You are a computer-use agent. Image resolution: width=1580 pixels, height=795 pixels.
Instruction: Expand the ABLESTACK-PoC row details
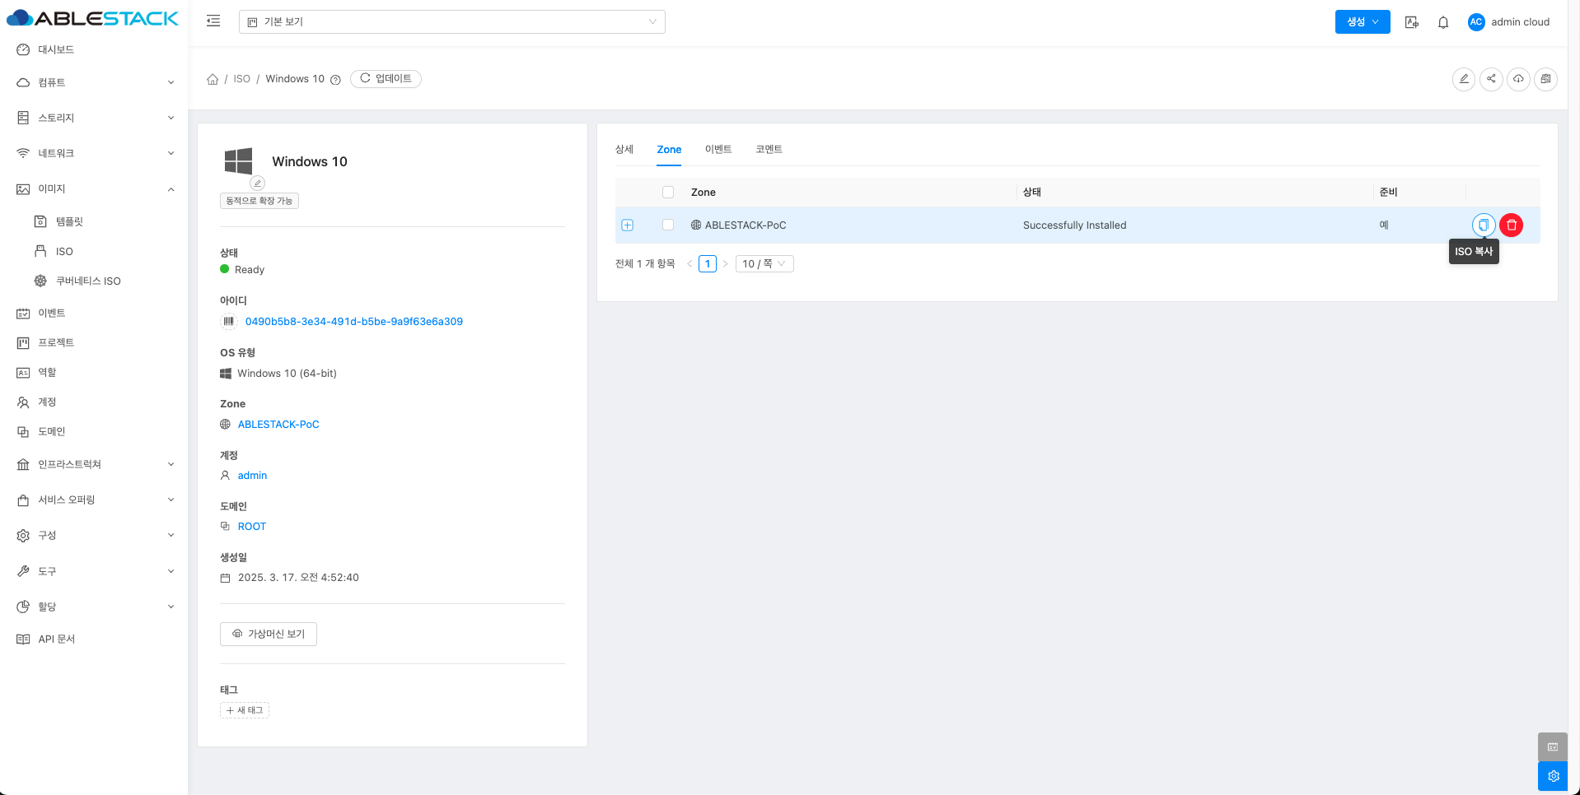pyautogui.click(x=628, y=225)
